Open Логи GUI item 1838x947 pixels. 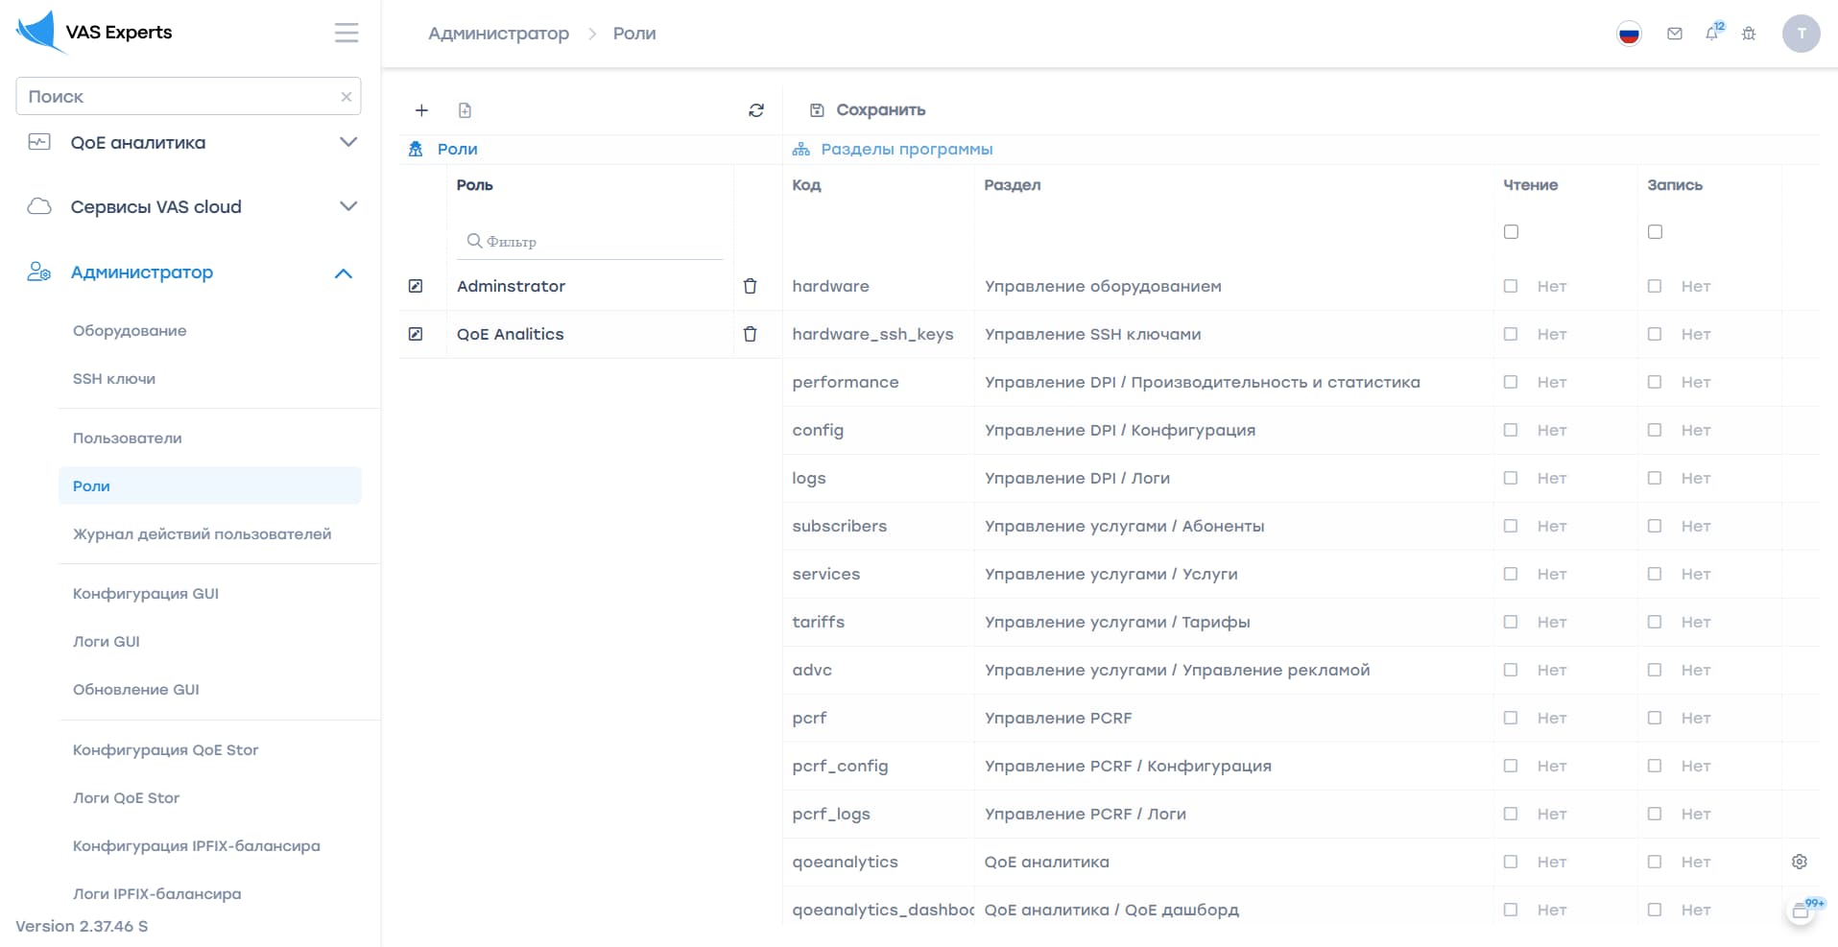tap(107, 642)
